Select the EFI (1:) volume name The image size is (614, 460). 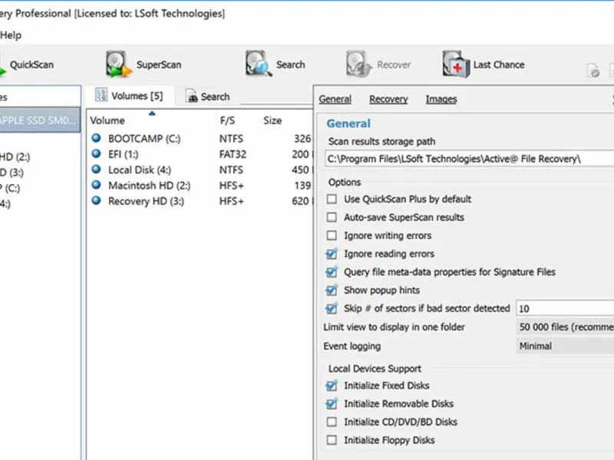pyautogui.click(x=124, y=154)
